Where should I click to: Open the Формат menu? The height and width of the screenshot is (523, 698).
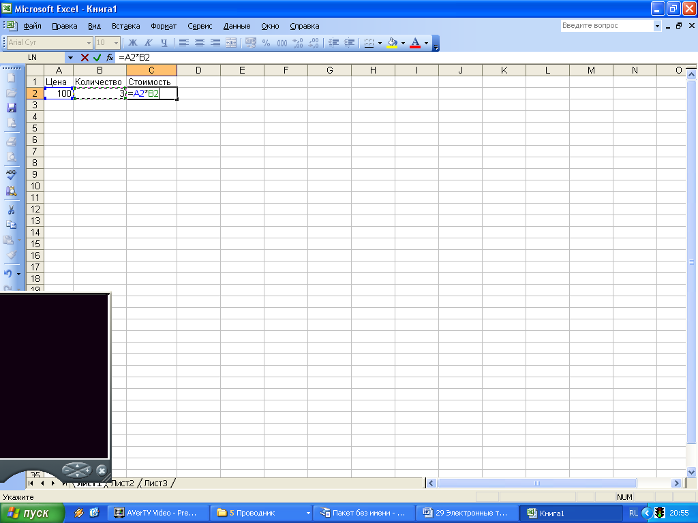click(163, 26)
